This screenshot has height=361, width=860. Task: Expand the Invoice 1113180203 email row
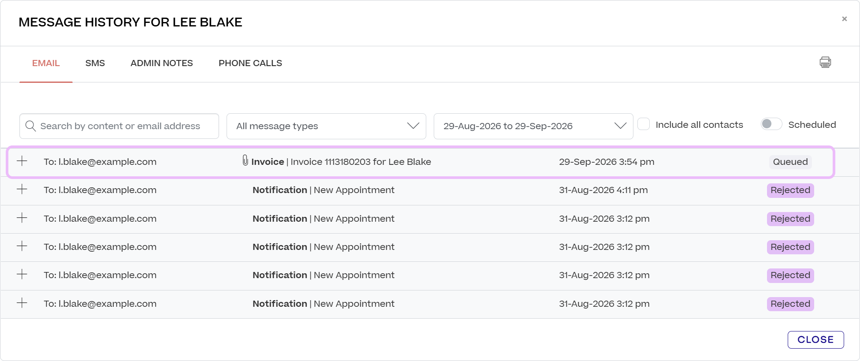point(22,161)
